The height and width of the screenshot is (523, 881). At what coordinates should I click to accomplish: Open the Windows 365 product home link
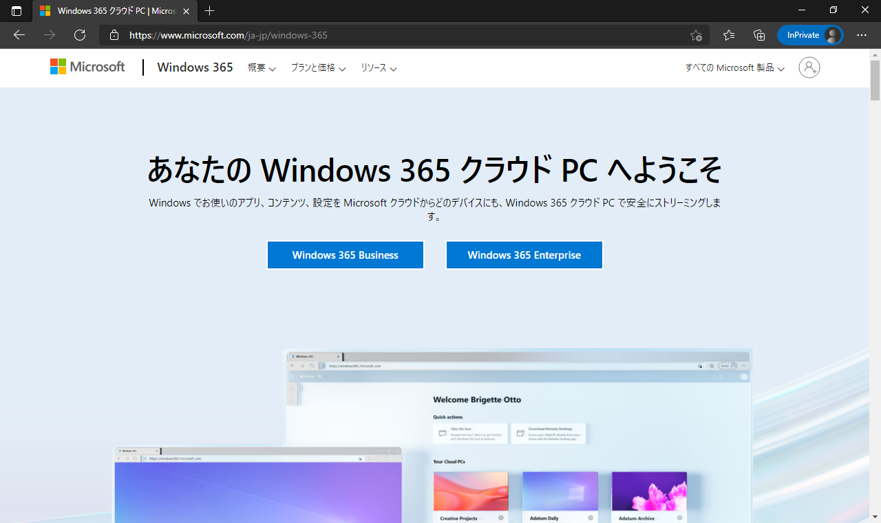[x=195, y=67]
